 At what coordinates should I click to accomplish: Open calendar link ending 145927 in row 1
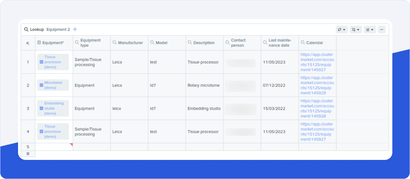coord(317,62)
